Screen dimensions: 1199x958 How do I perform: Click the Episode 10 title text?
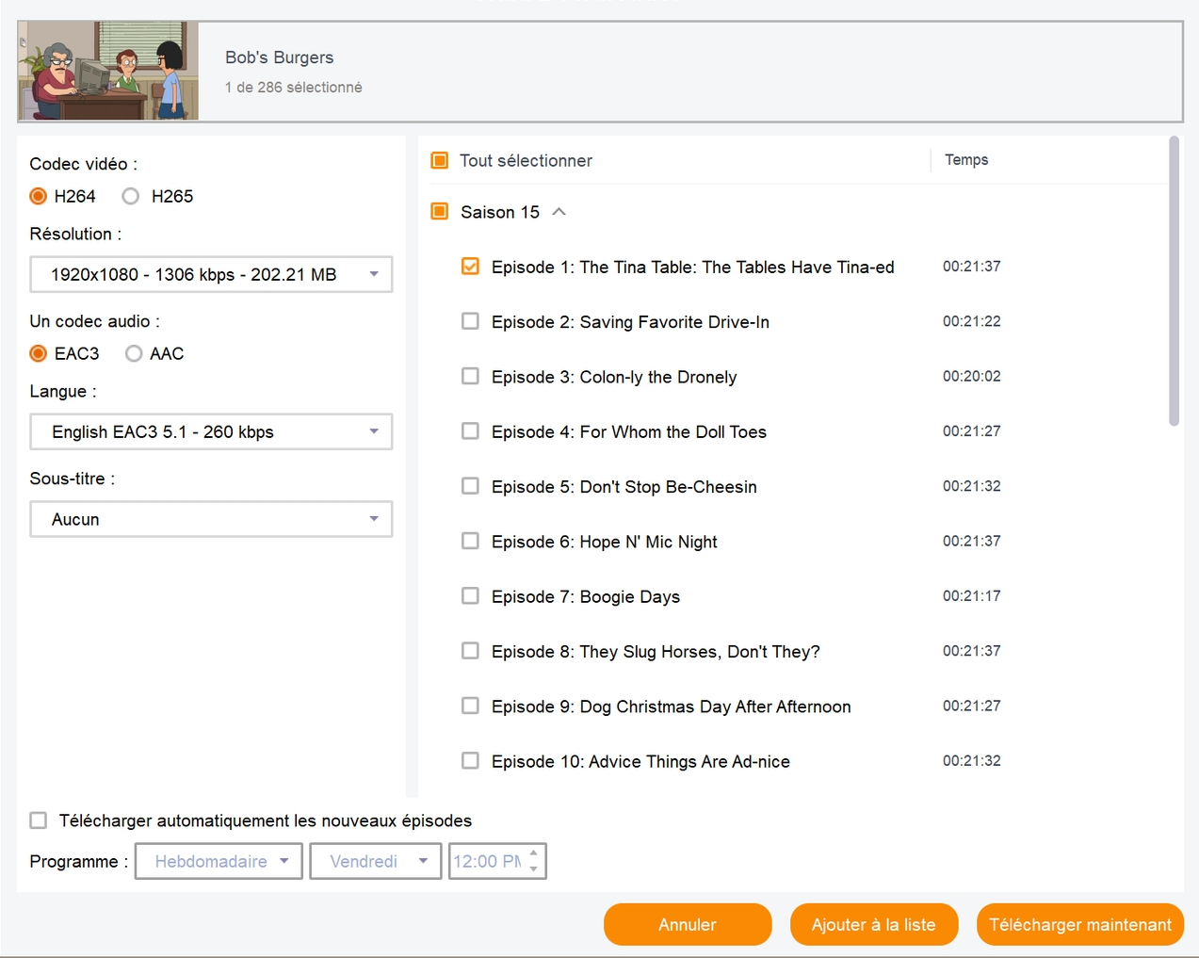[x=640, y=761]
